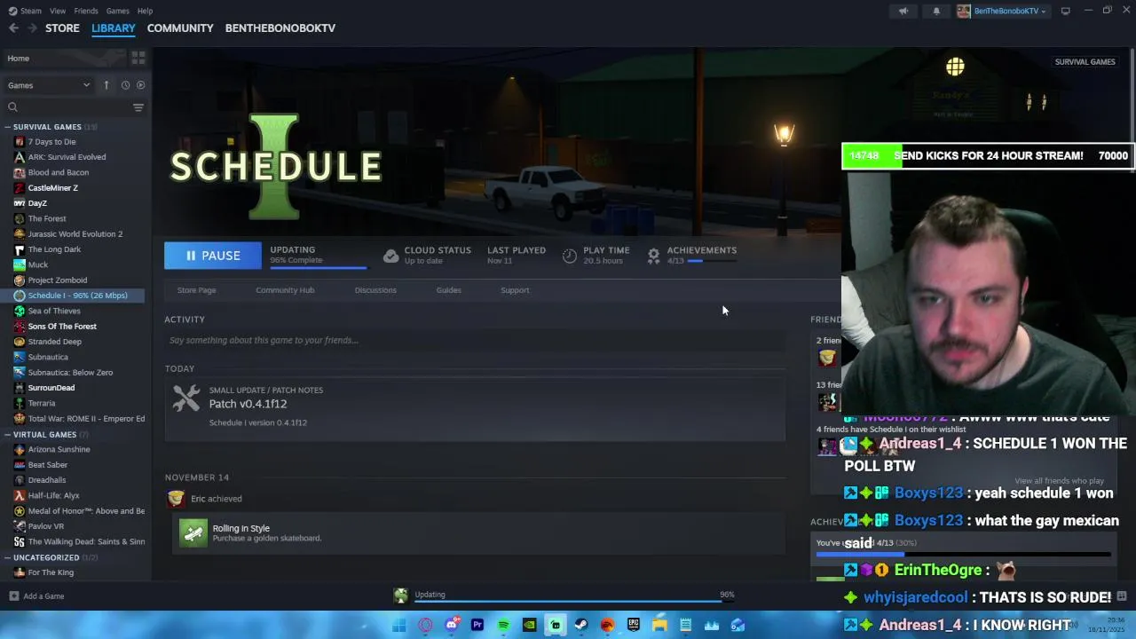Show ready to play games filter icon
Screen dimensions: 1136x639
pyautogui.click(x=140, y=85)
